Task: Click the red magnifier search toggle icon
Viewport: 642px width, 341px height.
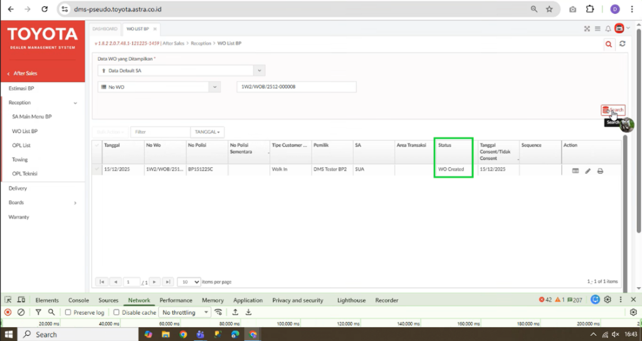Action: (608, 44)
